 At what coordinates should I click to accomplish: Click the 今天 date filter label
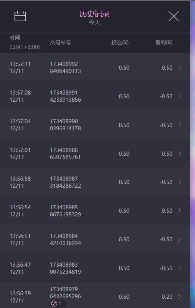coord(95,22)
